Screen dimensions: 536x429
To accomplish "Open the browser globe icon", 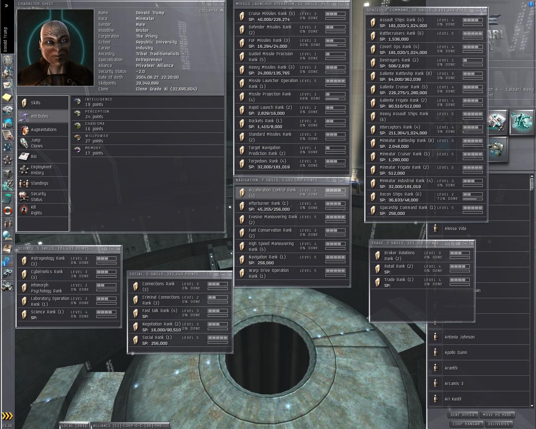I will tap(7, 235).
